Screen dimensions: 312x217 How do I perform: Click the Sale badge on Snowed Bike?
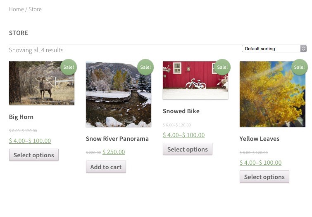click(222, 67)
